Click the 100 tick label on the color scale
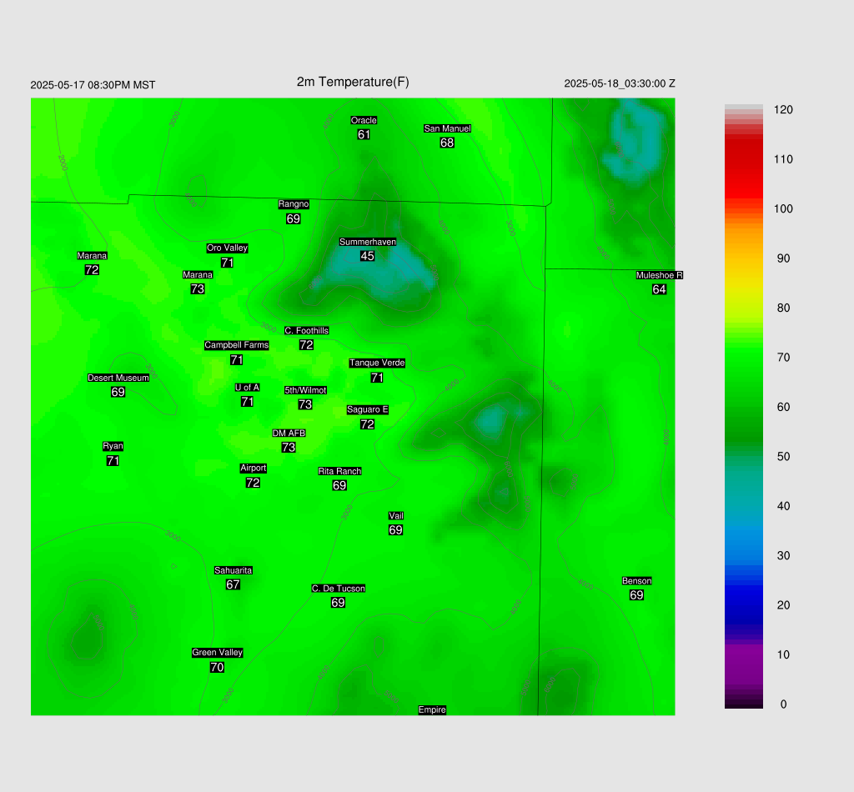Image resolution: width=854 pixels, height=792 pixels. [x=783, y=209]
